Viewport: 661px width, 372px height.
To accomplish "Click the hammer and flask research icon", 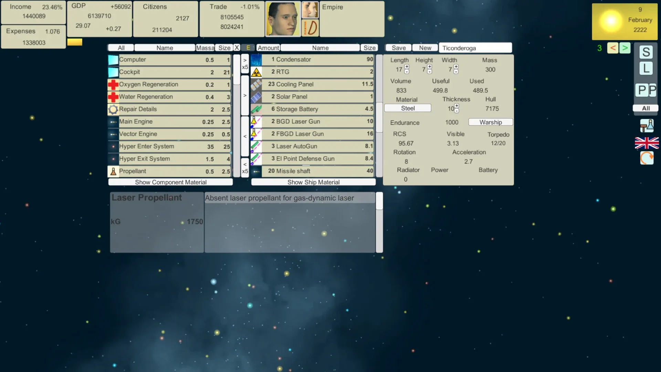I will (x=647, y=126).
